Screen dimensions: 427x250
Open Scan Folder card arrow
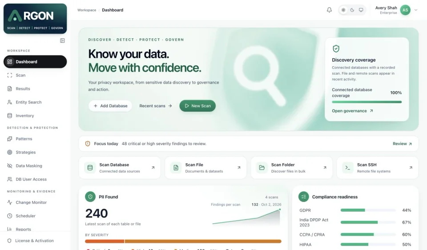325,168
